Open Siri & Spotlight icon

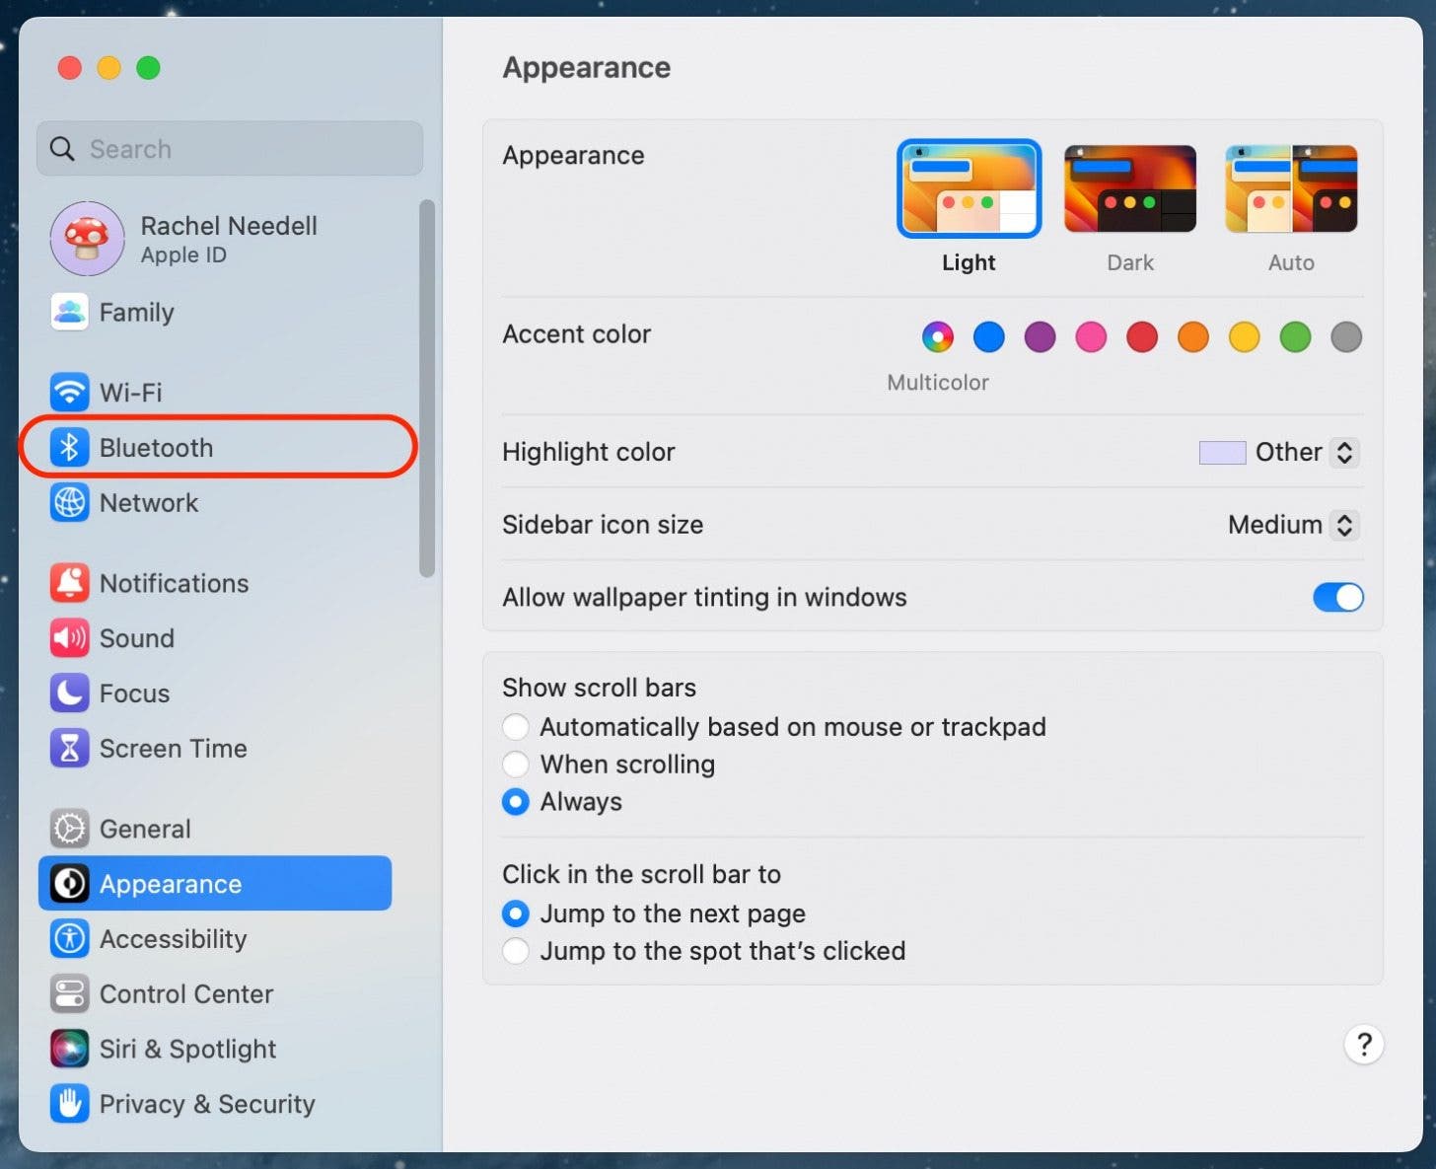click(x=69, y=1049)
